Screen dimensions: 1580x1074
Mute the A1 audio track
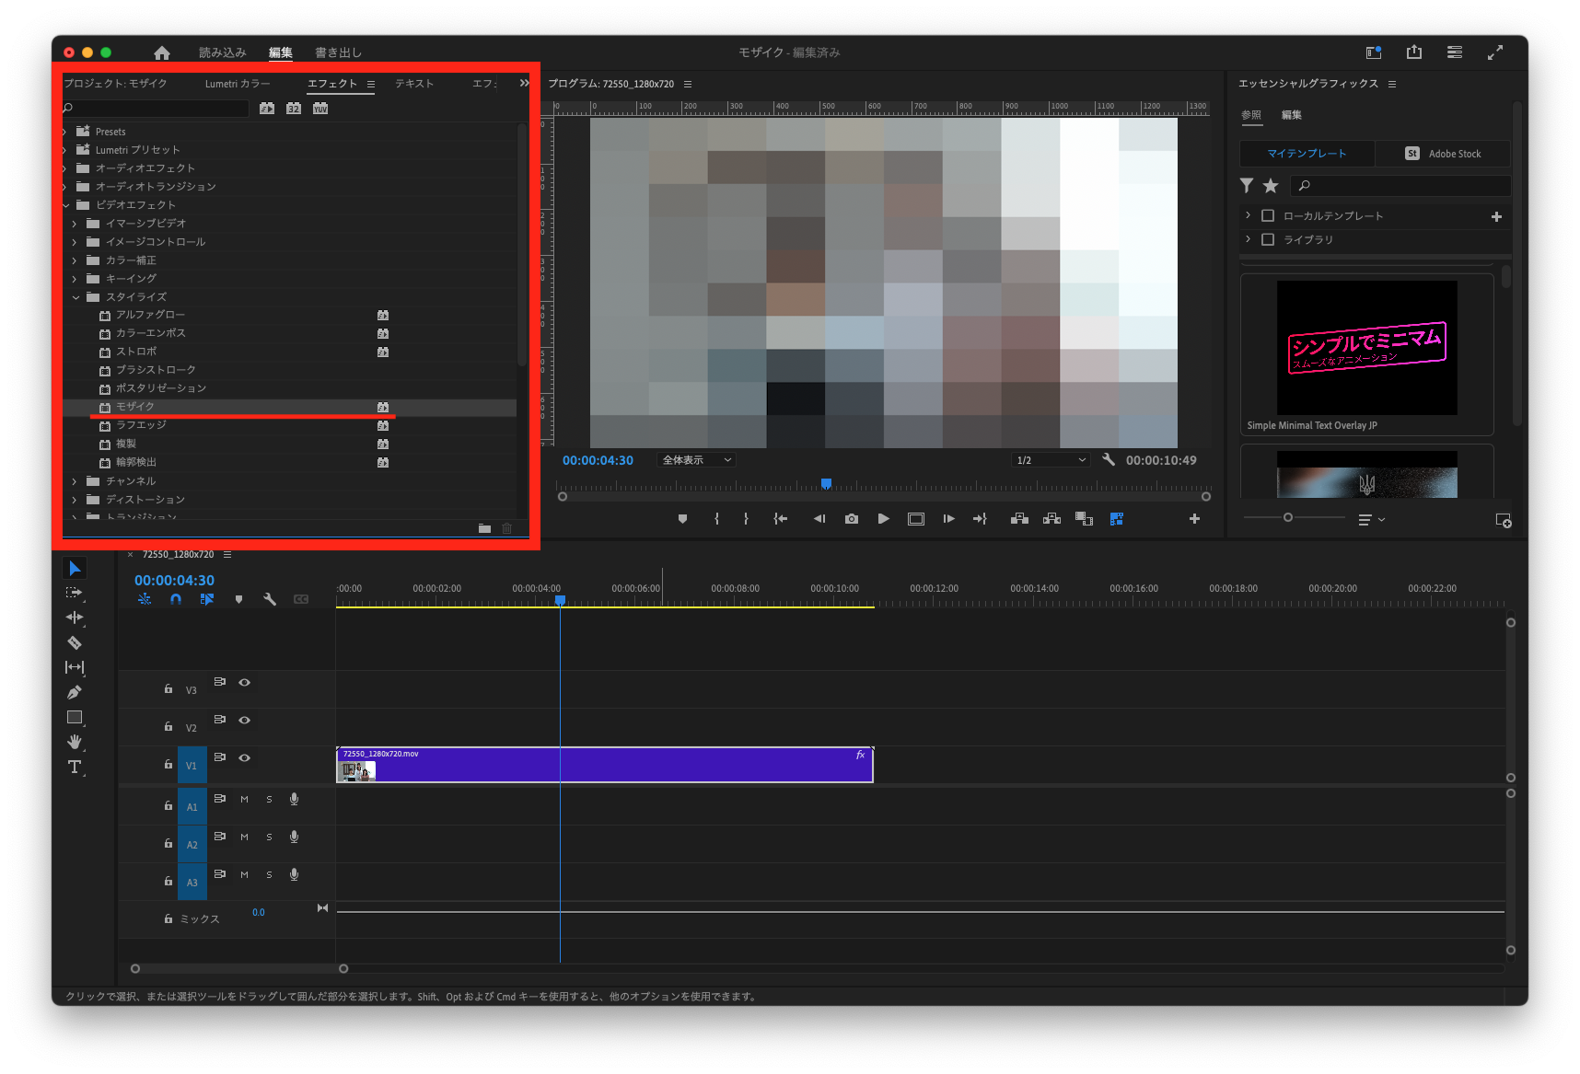click(244, 799)
